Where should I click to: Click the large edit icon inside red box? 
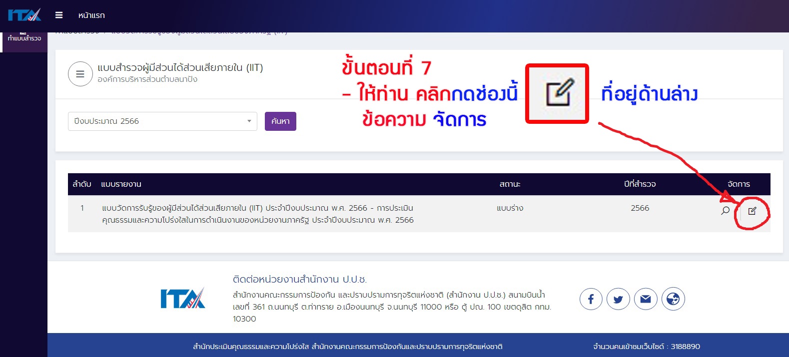pyautogui.click(x=557, y=93)
